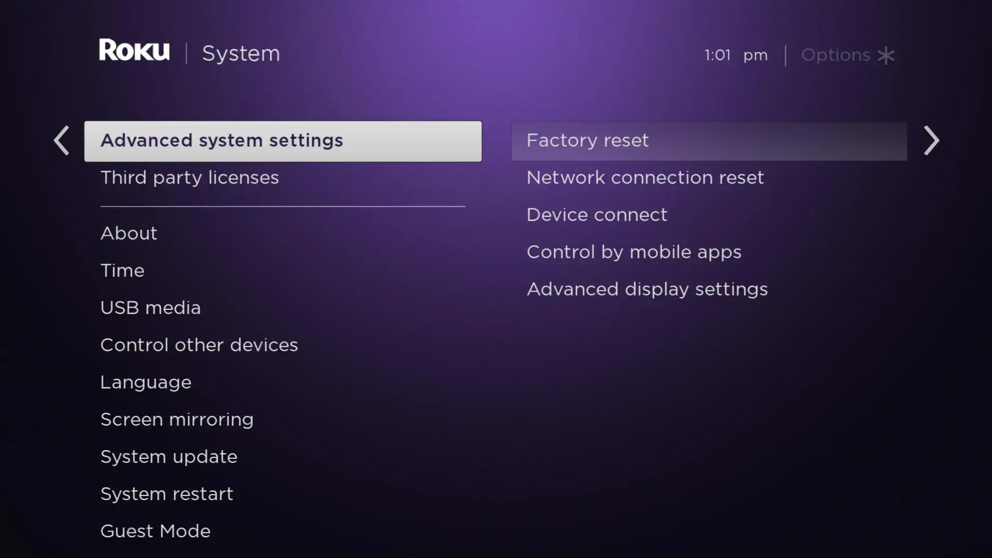This screenshot has width=992, height=558.
Task: Click the Device connect option
Action: [x=596, y=214]
